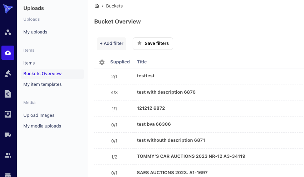
Task: Select the cloud upload sidebar icon
Action: pyautogui.click(x=8, y=53)
